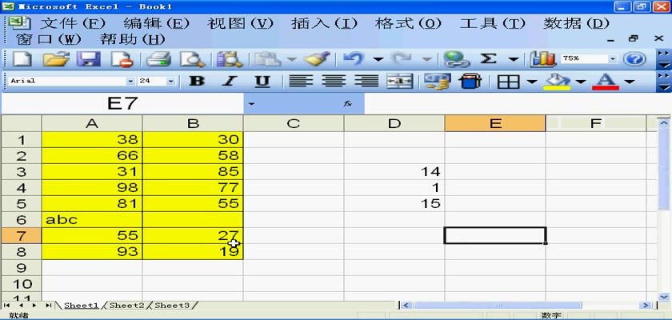The image size is (672, 320).
Task: Expand the Name Box dropdown arrow
Action: point(251,104)
